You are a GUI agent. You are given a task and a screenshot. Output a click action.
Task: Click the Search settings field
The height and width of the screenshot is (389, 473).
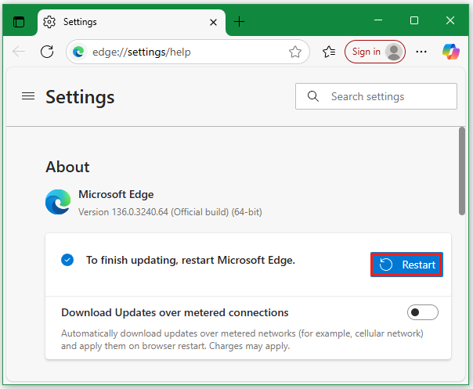376,96
